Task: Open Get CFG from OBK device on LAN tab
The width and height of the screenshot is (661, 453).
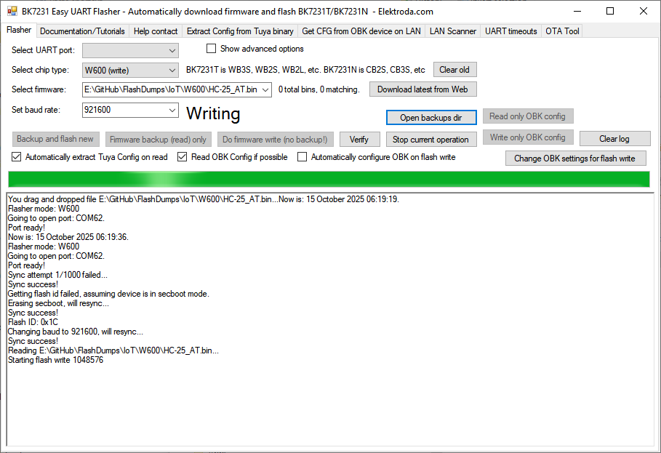Action: click(x=361, y=31)
